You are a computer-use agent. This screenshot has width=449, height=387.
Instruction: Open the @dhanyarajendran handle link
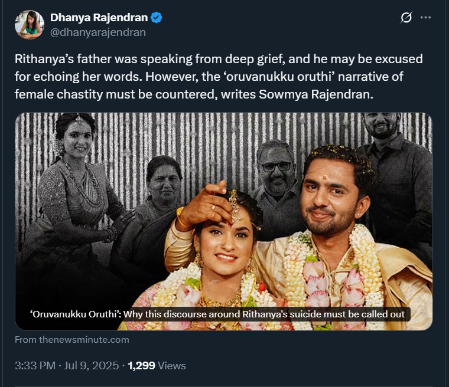97,32
